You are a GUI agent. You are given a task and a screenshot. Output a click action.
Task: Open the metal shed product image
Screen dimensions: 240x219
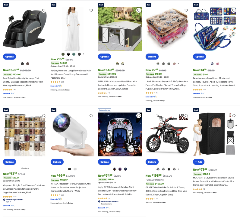120,29
